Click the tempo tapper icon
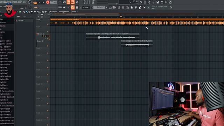 click(x=140, y=7)
